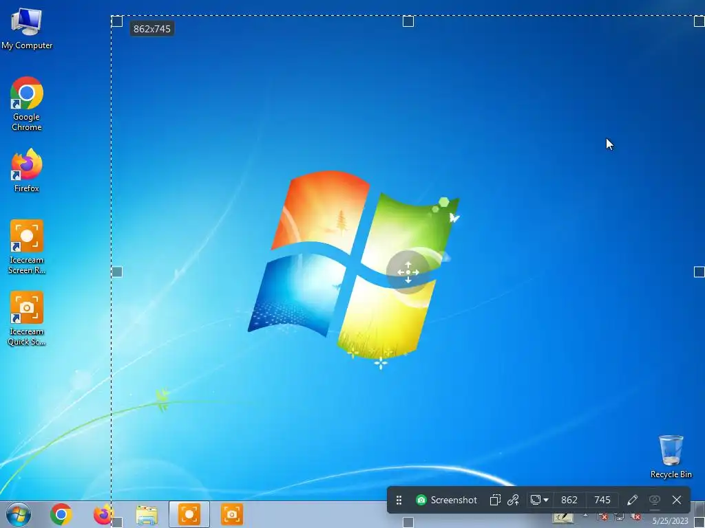Click the top-middle selection edge handle
705x528 pixels.
click(408, 21)
